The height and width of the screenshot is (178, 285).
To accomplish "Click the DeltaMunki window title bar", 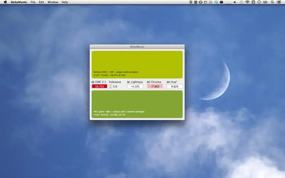I will point(137,47).
